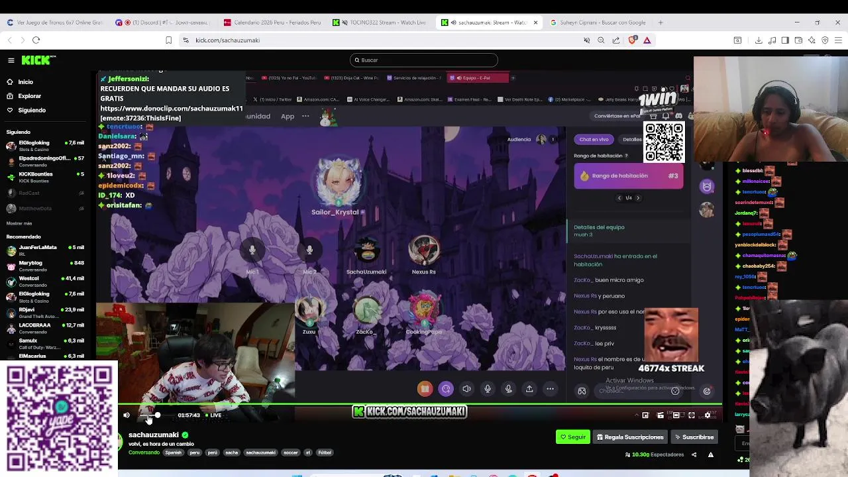Screen dimensions: 848x477
Task: Close the sachauzumaki Stream tab
Action: [x=535, y=23]
